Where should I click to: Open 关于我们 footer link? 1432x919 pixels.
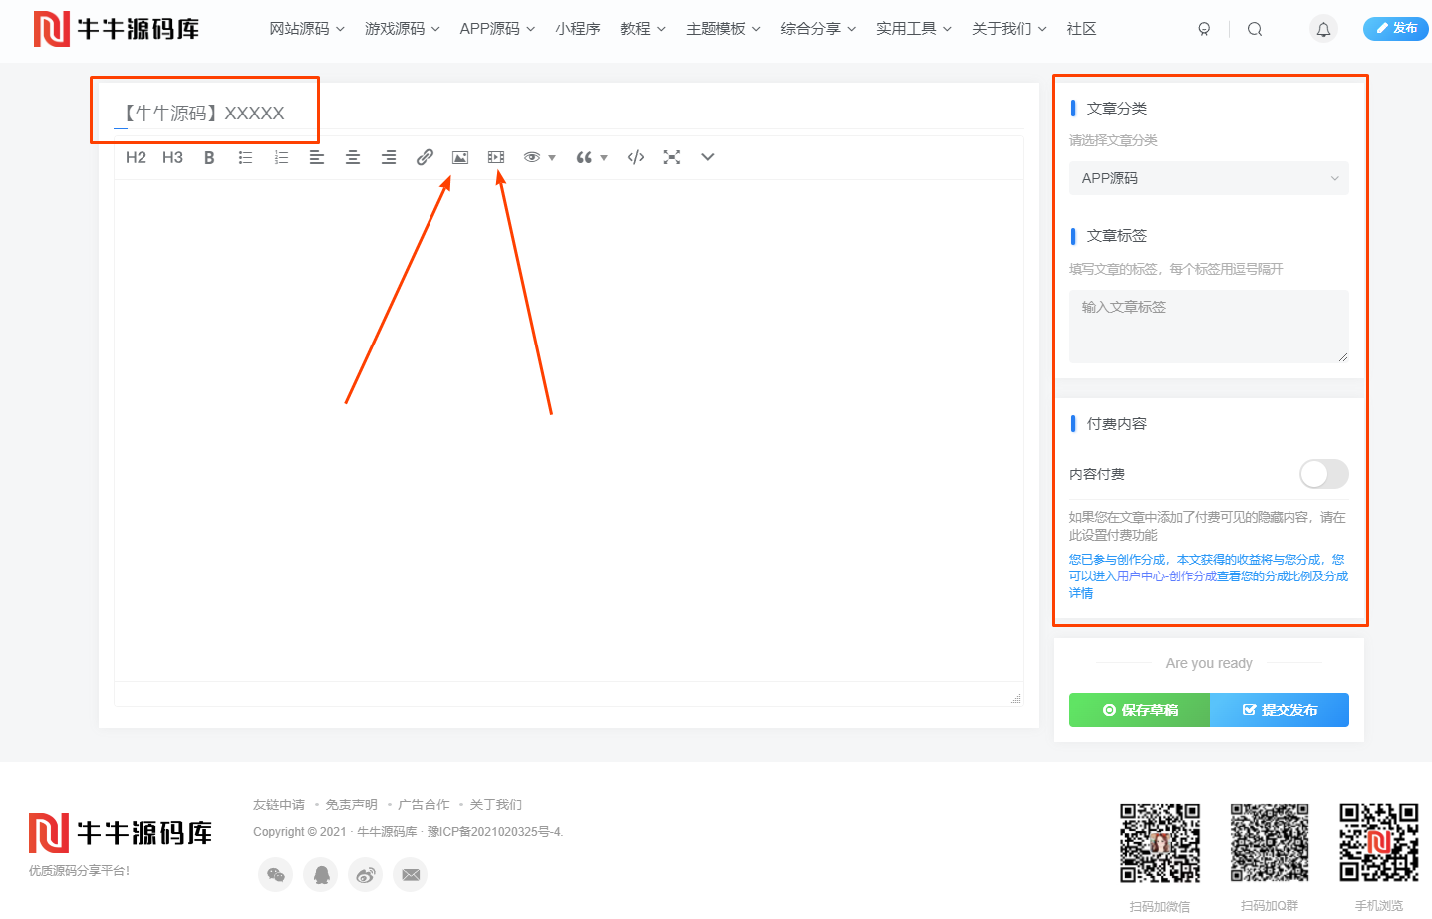coord(495,804)
